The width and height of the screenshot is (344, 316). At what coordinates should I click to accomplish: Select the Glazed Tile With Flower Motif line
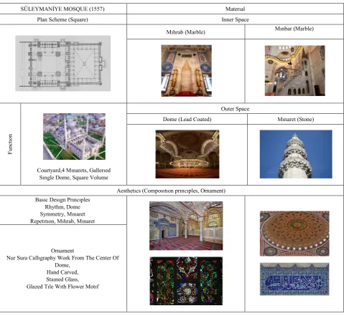62,287
